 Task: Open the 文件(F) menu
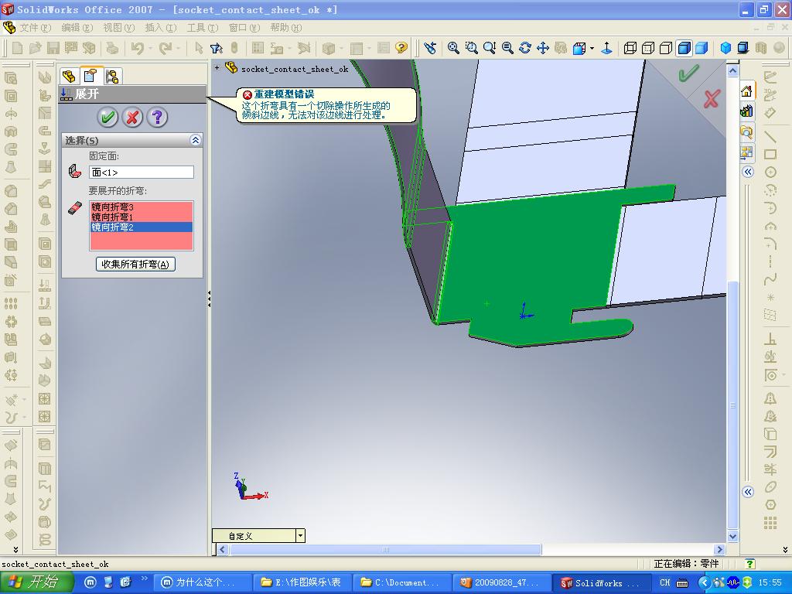(36, 27)
